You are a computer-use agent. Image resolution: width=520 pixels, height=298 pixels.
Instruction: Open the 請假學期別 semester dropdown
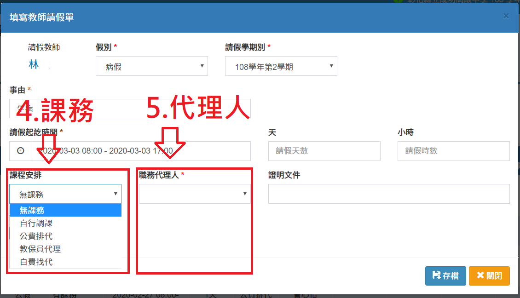coord(281,66)
